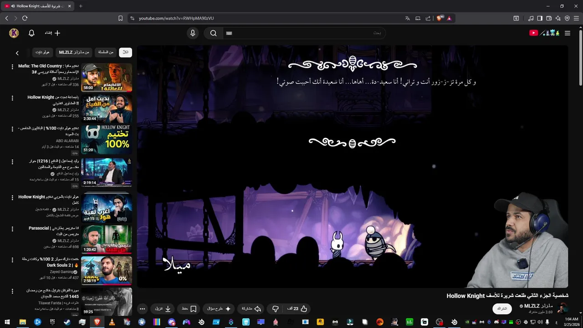
Task: Open the Brave VPN shield icon
Action: pyautogui.click(x=567, y=18)
